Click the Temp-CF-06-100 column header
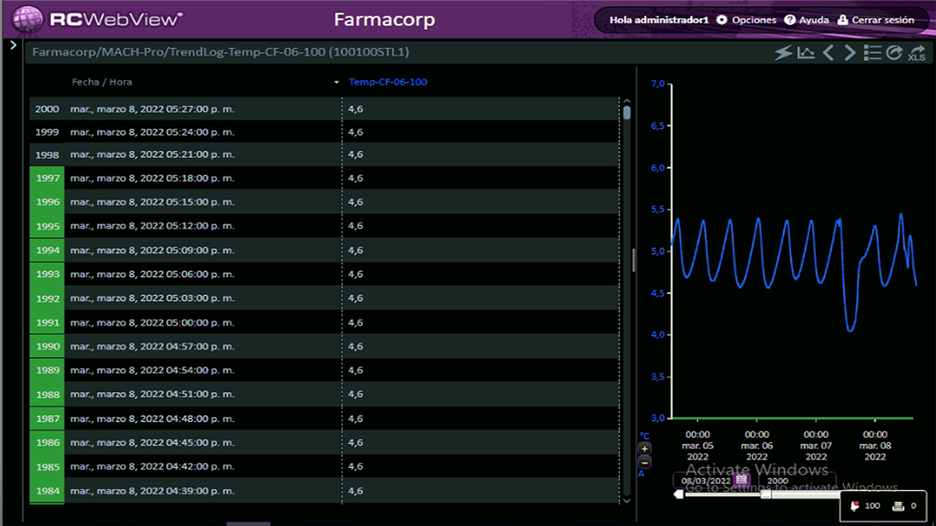This screenshot has width=936, height=526. click(x=388, y=82)
